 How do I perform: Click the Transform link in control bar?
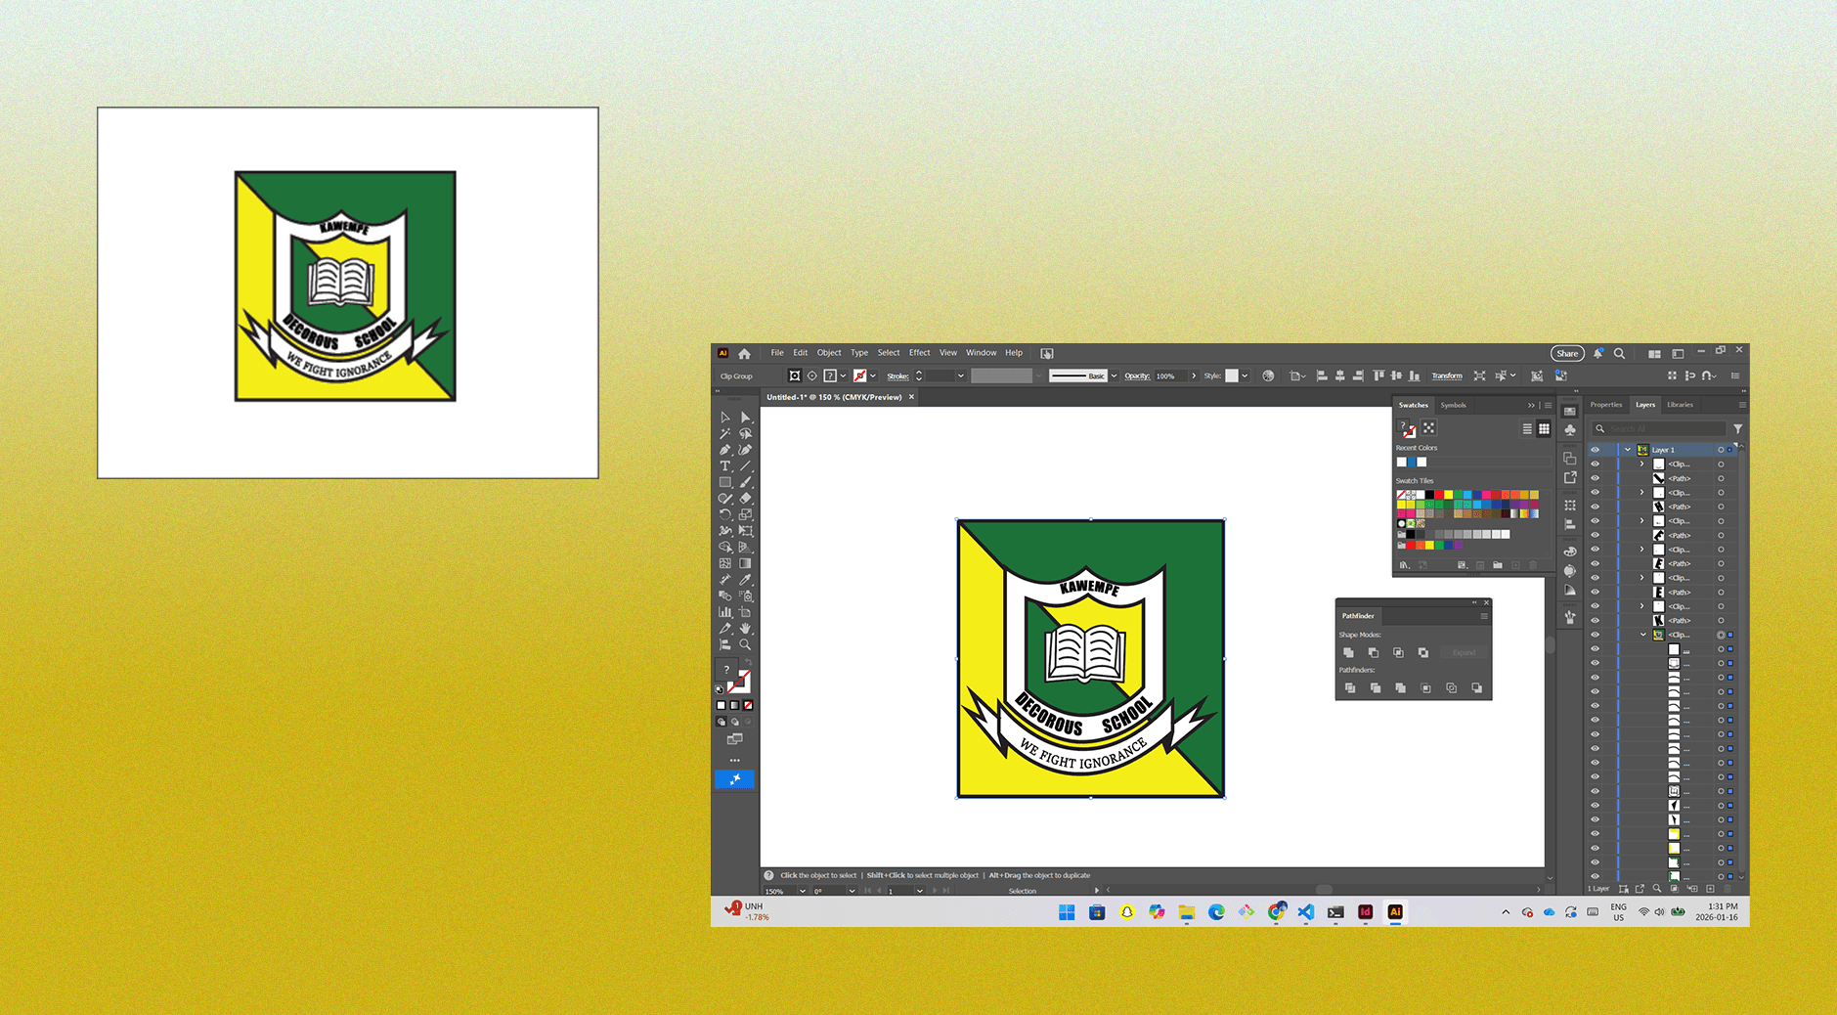coord(1446,375)
